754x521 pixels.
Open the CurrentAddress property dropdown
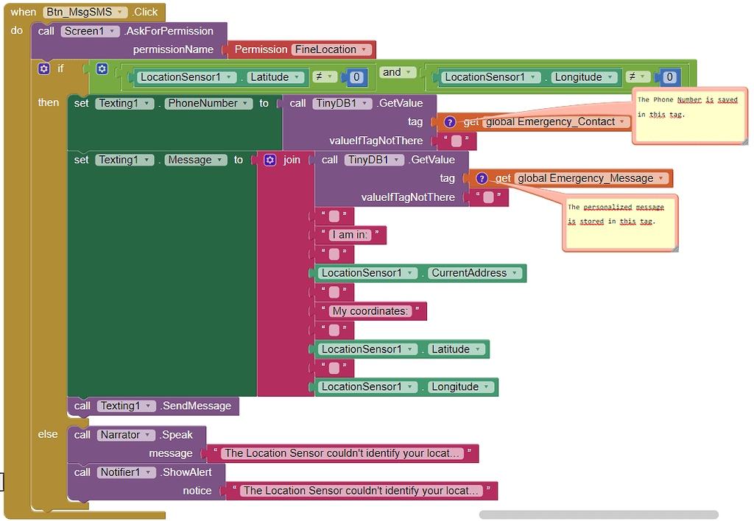pyautogui.click(x=515, y=273)
